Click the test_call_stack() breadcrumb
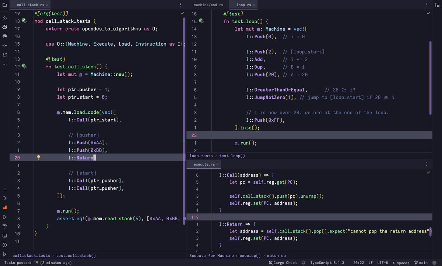The height and width of the screenshot is (266, 442). tap(76, 255)
